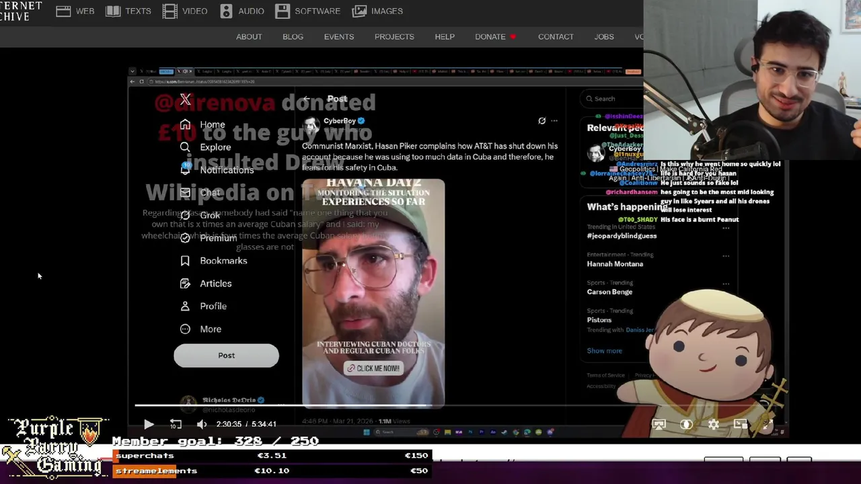Open the AUDIO section speaker icon
The height and width of the screenshot is (484, 861).
[226, 11]
